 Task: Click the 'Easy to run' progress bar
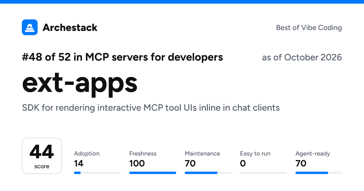pyautogui.click(x=263, y=173)
